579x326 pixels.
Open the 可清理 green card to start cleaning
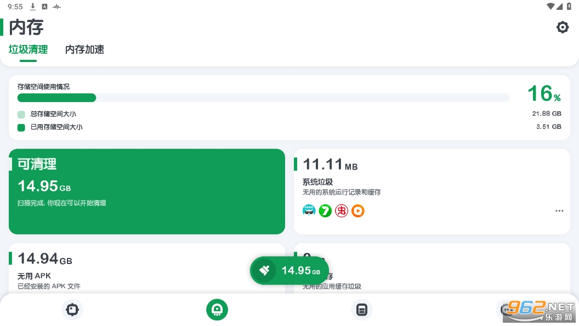click(x=147, y=192)
